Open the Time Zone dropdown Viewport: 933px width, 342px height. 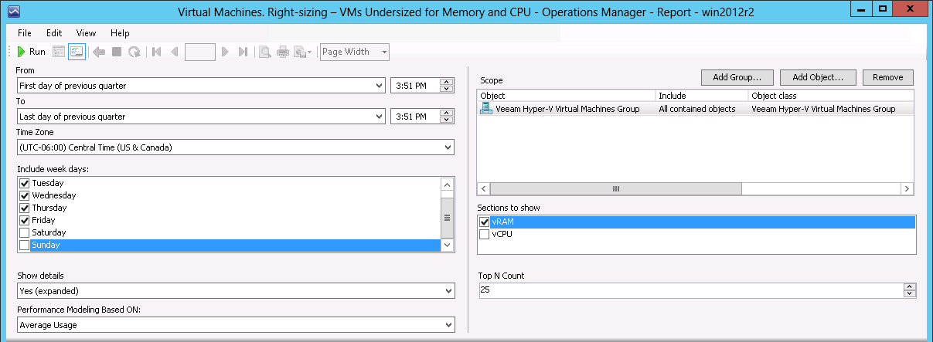point(236,147)
